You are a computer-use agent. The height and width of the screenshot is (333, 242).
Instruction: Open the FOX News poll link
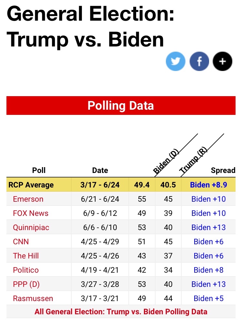point(31,213)
